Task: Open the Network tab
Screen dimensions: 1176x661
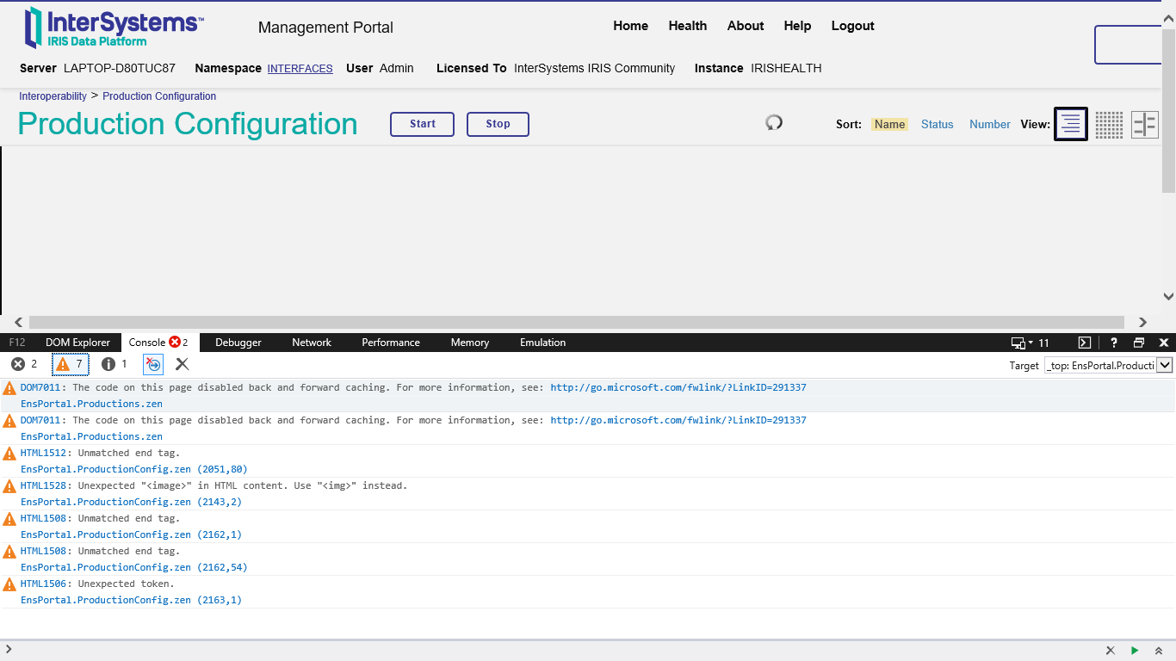Action: click(312, 343)
